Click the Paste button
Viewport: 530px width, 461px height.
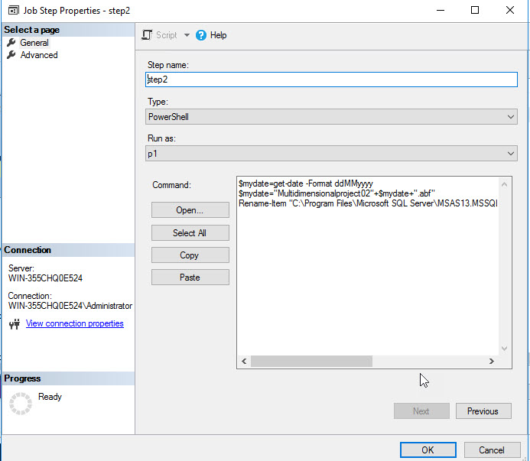(x=190, y=278)
